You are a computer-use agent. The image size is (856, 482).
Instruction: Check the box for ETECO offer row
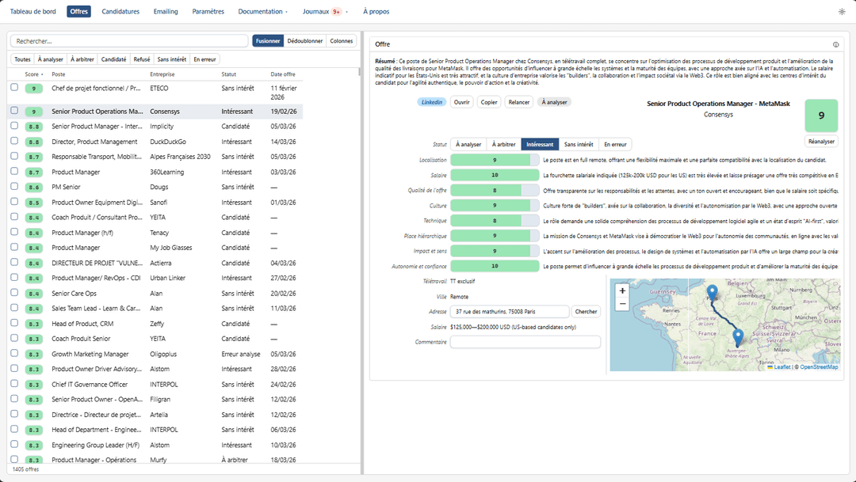click(14, 88)
